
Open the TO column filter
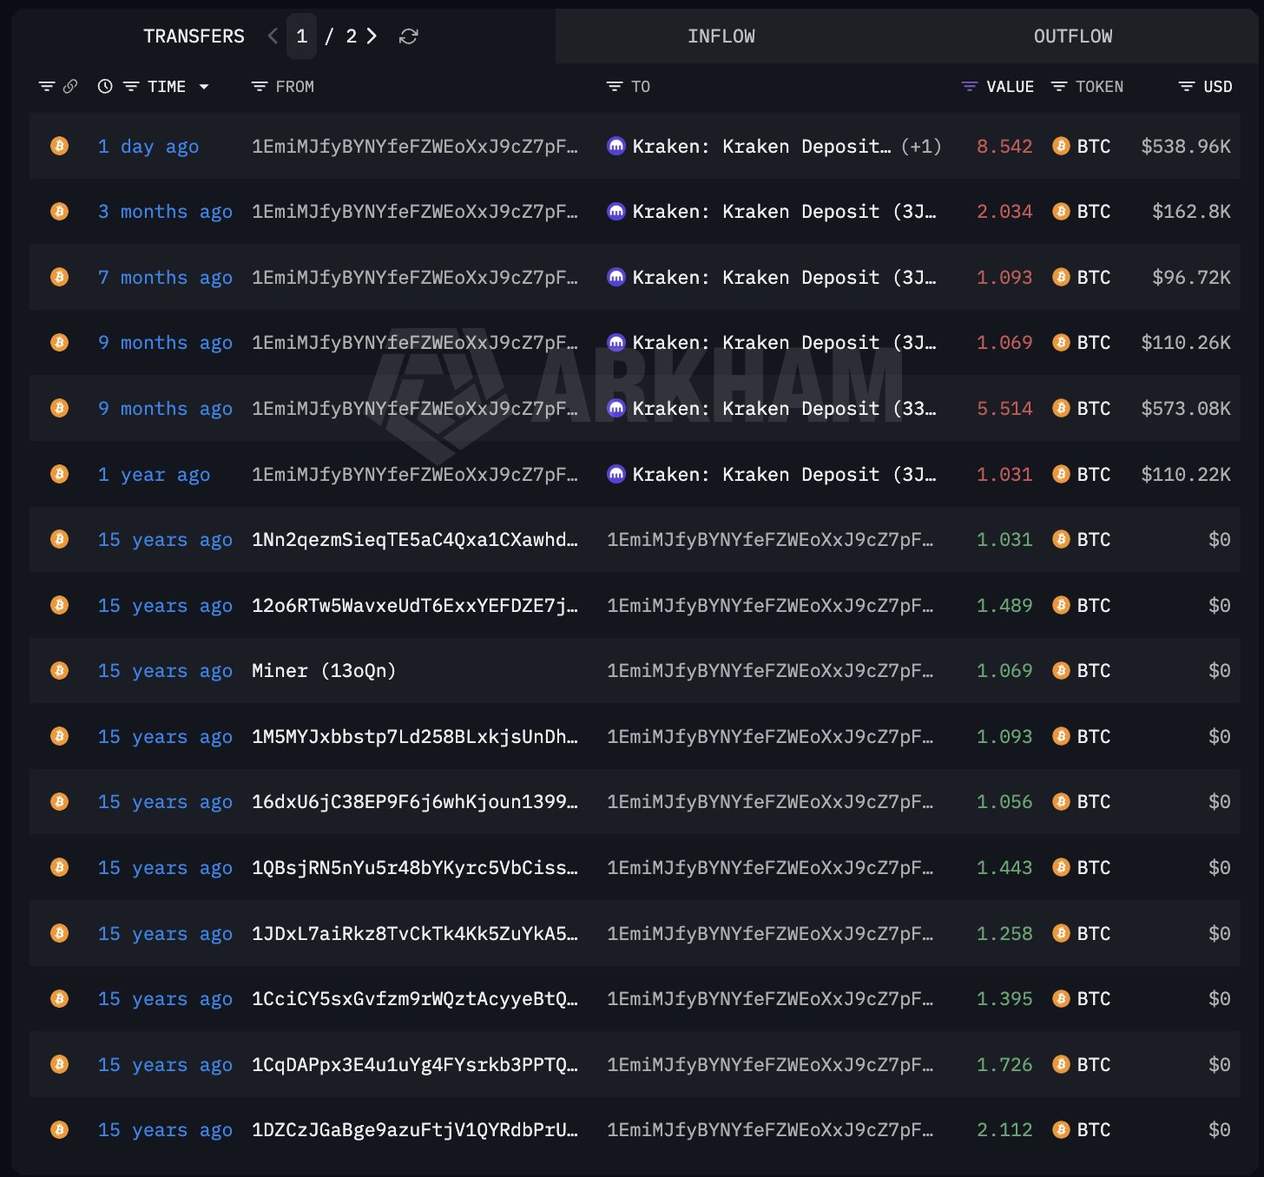(615, 87)
